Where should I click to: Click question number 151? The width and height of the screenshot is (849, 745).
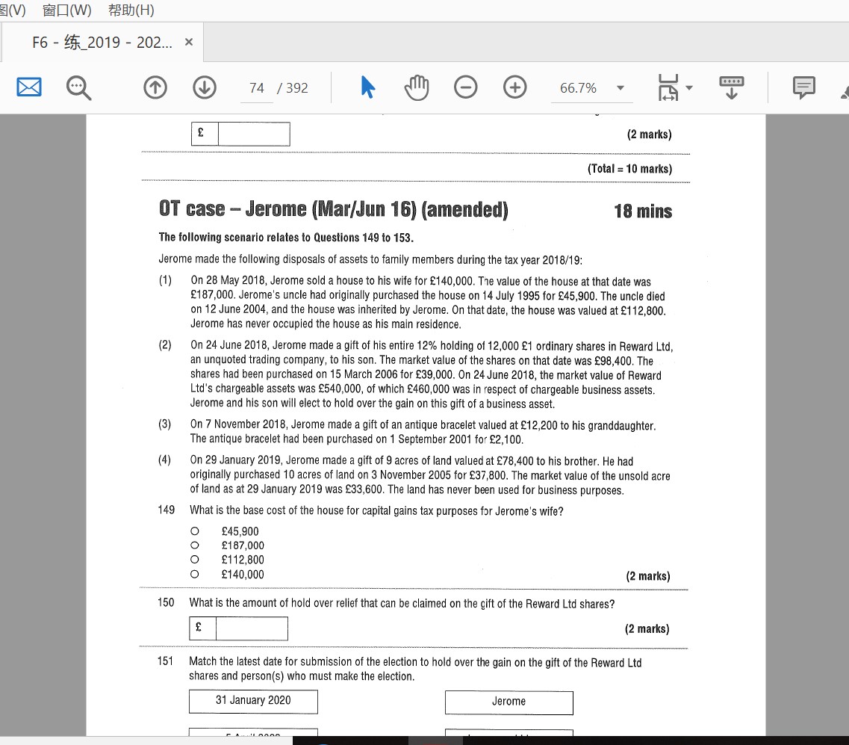[165, 661]
